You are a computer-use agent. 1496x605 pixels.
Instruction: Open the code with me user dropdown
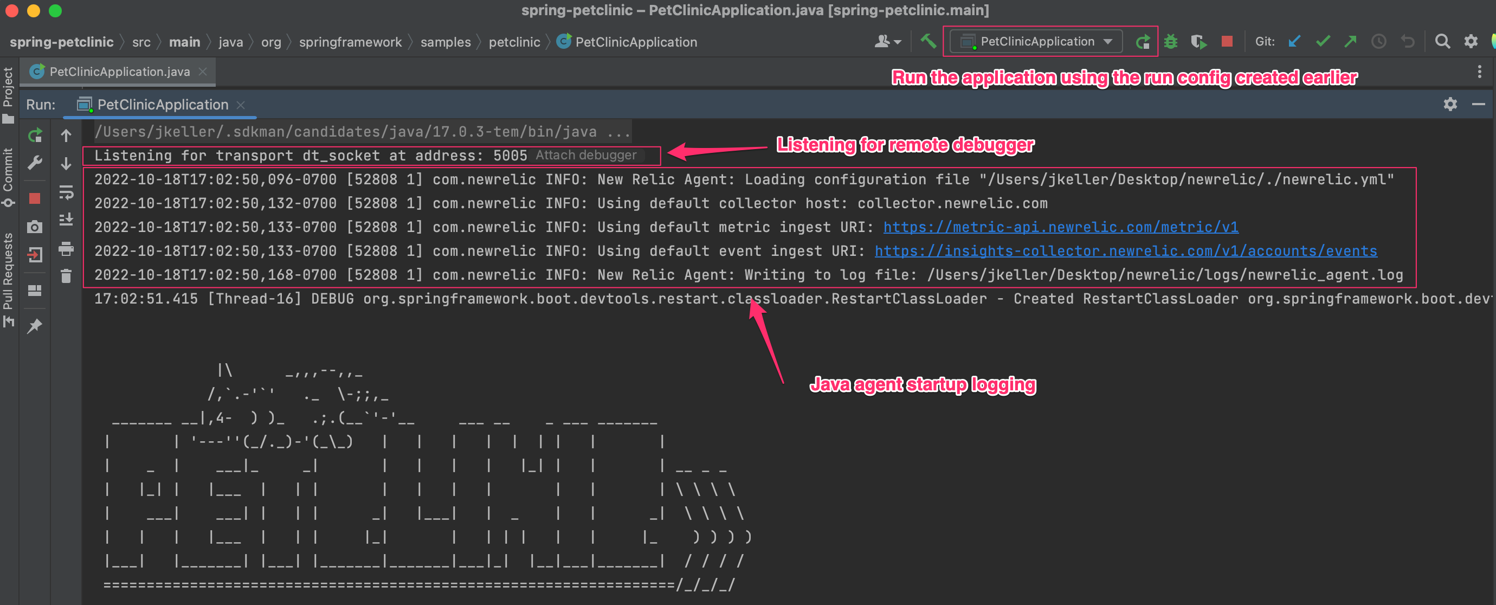(888, 42)
